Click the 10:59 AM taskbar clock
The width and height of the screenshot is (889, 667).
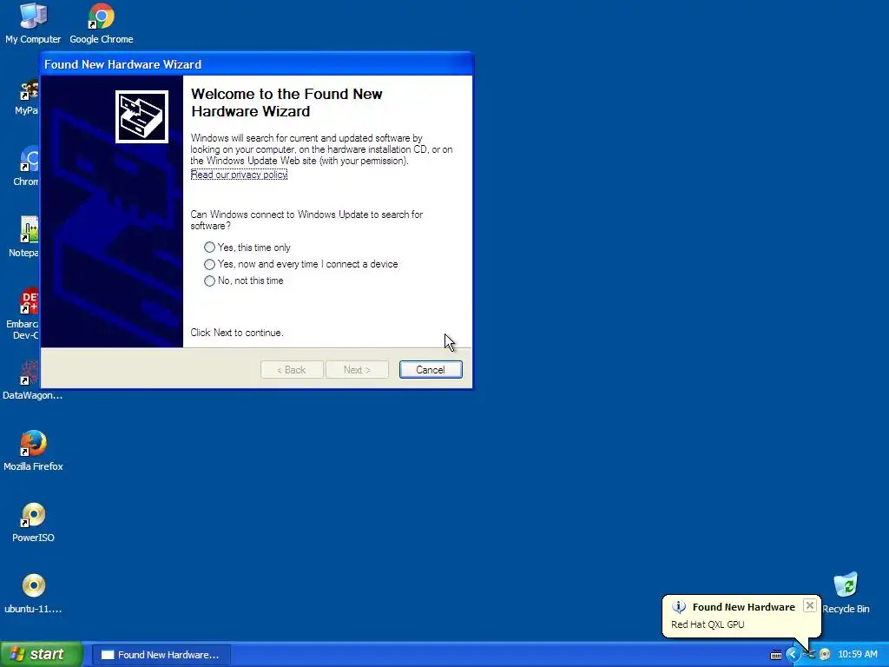pos(857,655)
